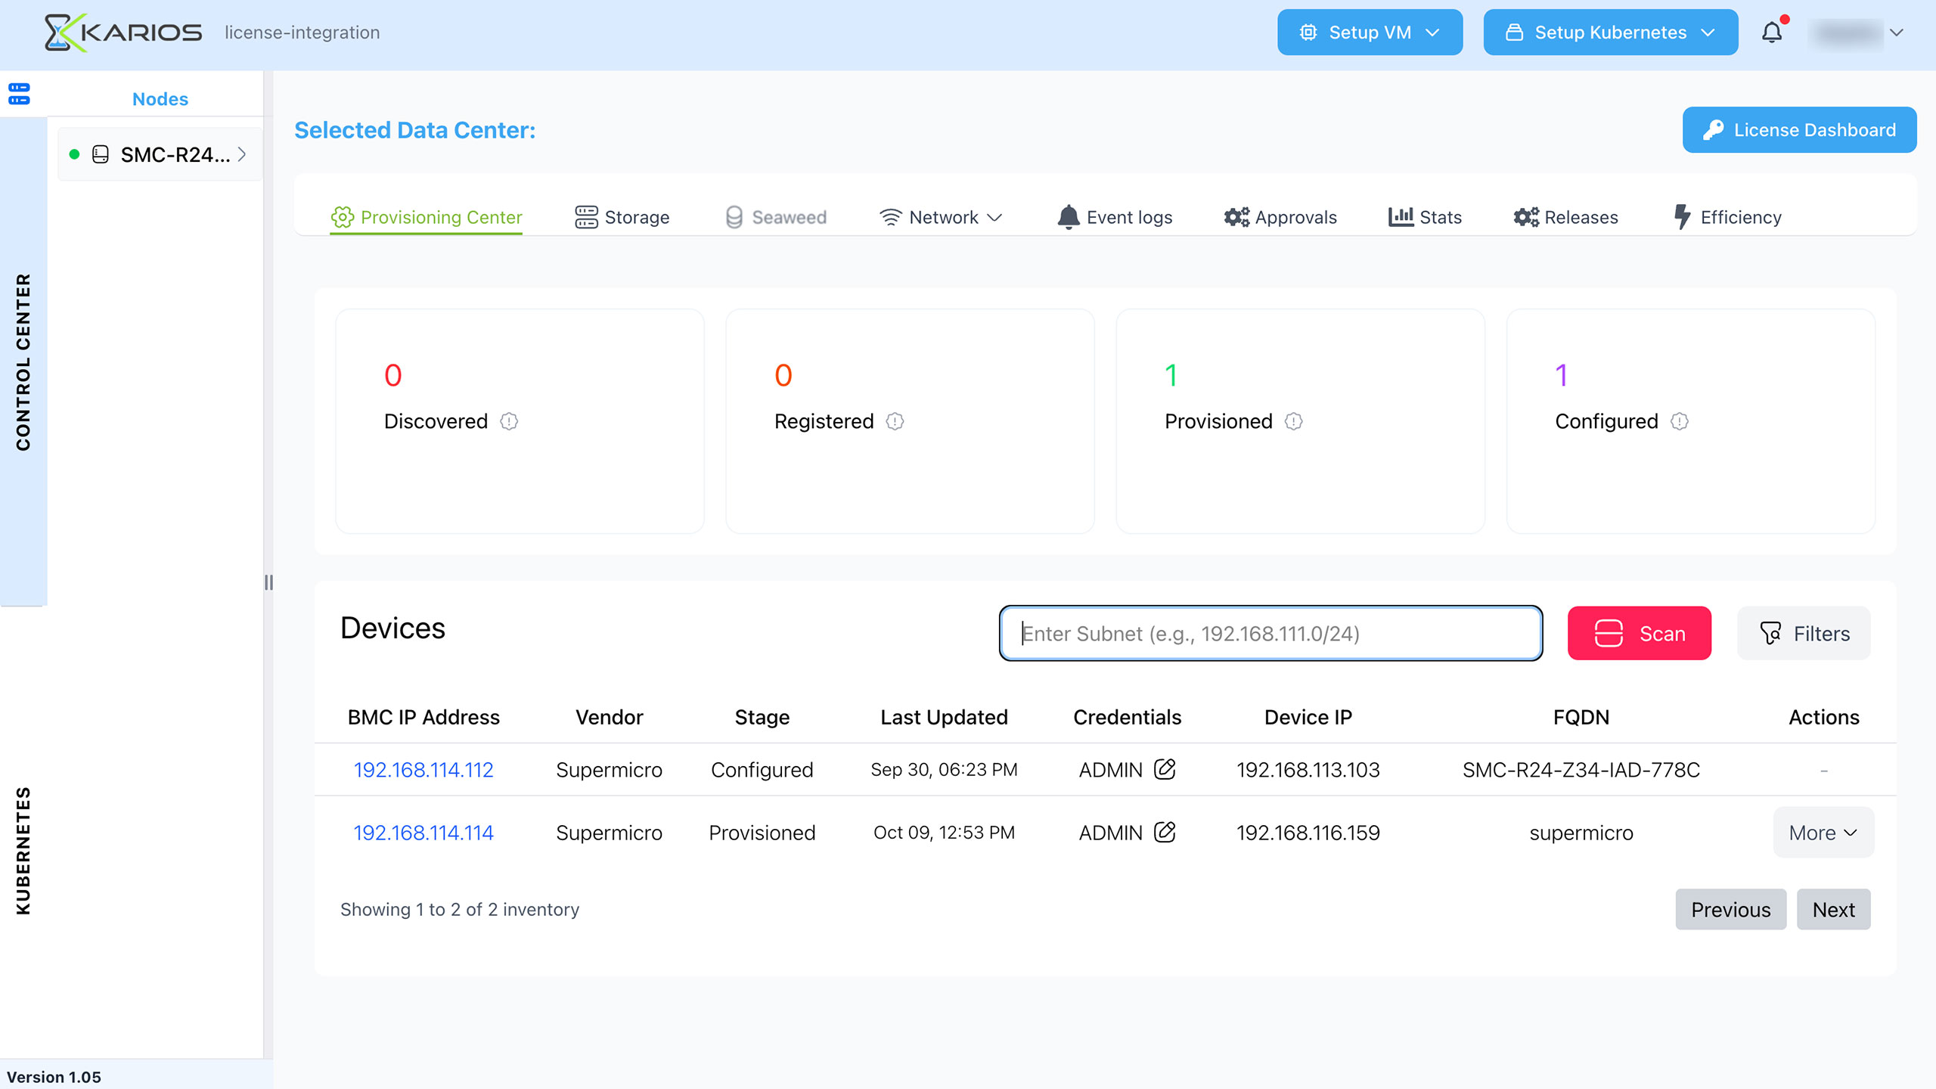The height and width of the screenshot is (1089, 1936).
Task: Click the Provisioned info icon
Action: pyautogui.click(x=1293, y=421)
